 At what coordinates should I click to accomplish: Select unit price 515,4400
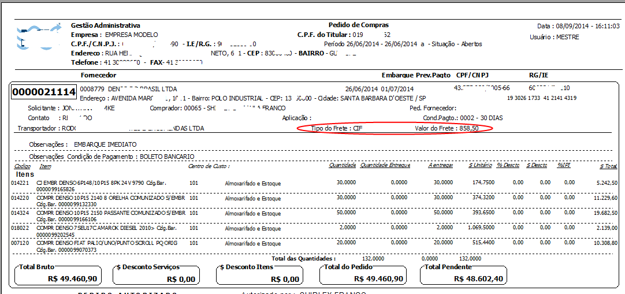483,243
